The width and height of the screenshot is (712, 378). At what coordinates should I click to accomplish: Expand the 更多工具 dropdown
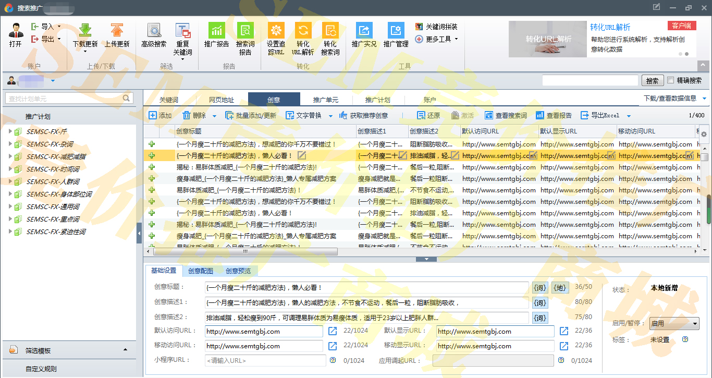(x=438, y=39)
